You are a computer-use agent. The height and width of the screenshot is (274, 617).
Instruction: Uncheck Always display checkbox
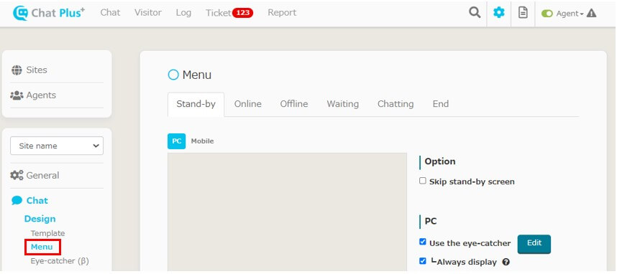click(423, 261)
